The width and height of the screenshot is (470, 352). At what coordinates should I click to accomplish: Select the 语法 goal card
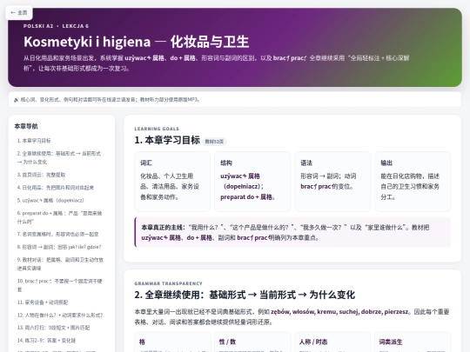(x=332, y=182)
